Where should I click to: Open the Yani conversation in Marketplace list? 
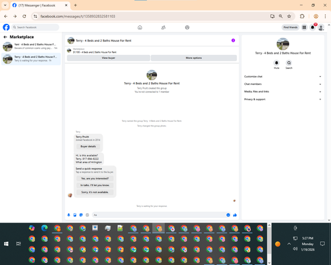[31, 46]
